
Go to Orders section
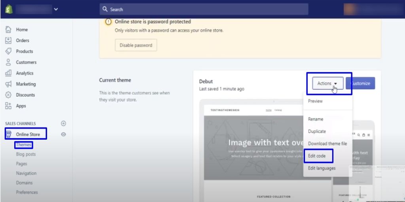23,41
